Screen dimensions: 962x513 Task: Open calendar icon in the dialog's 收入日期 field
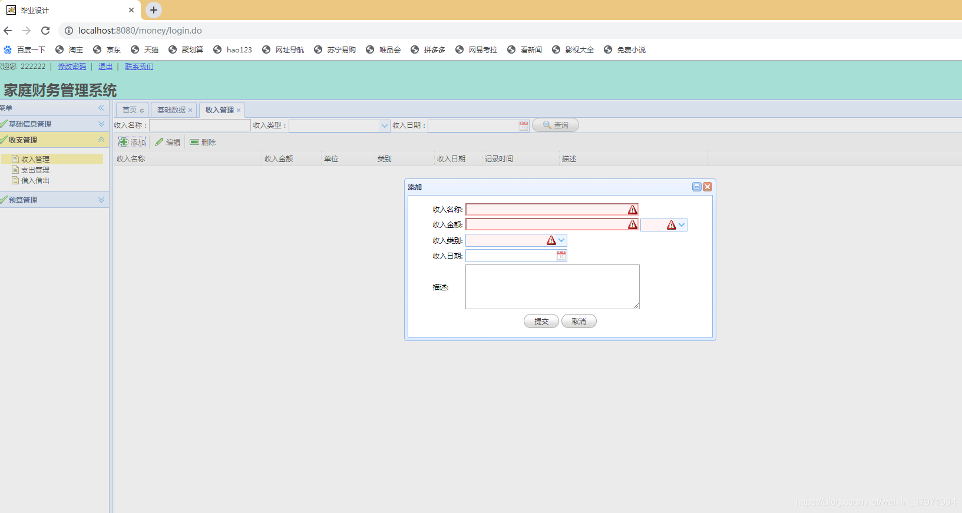[561, 256]
